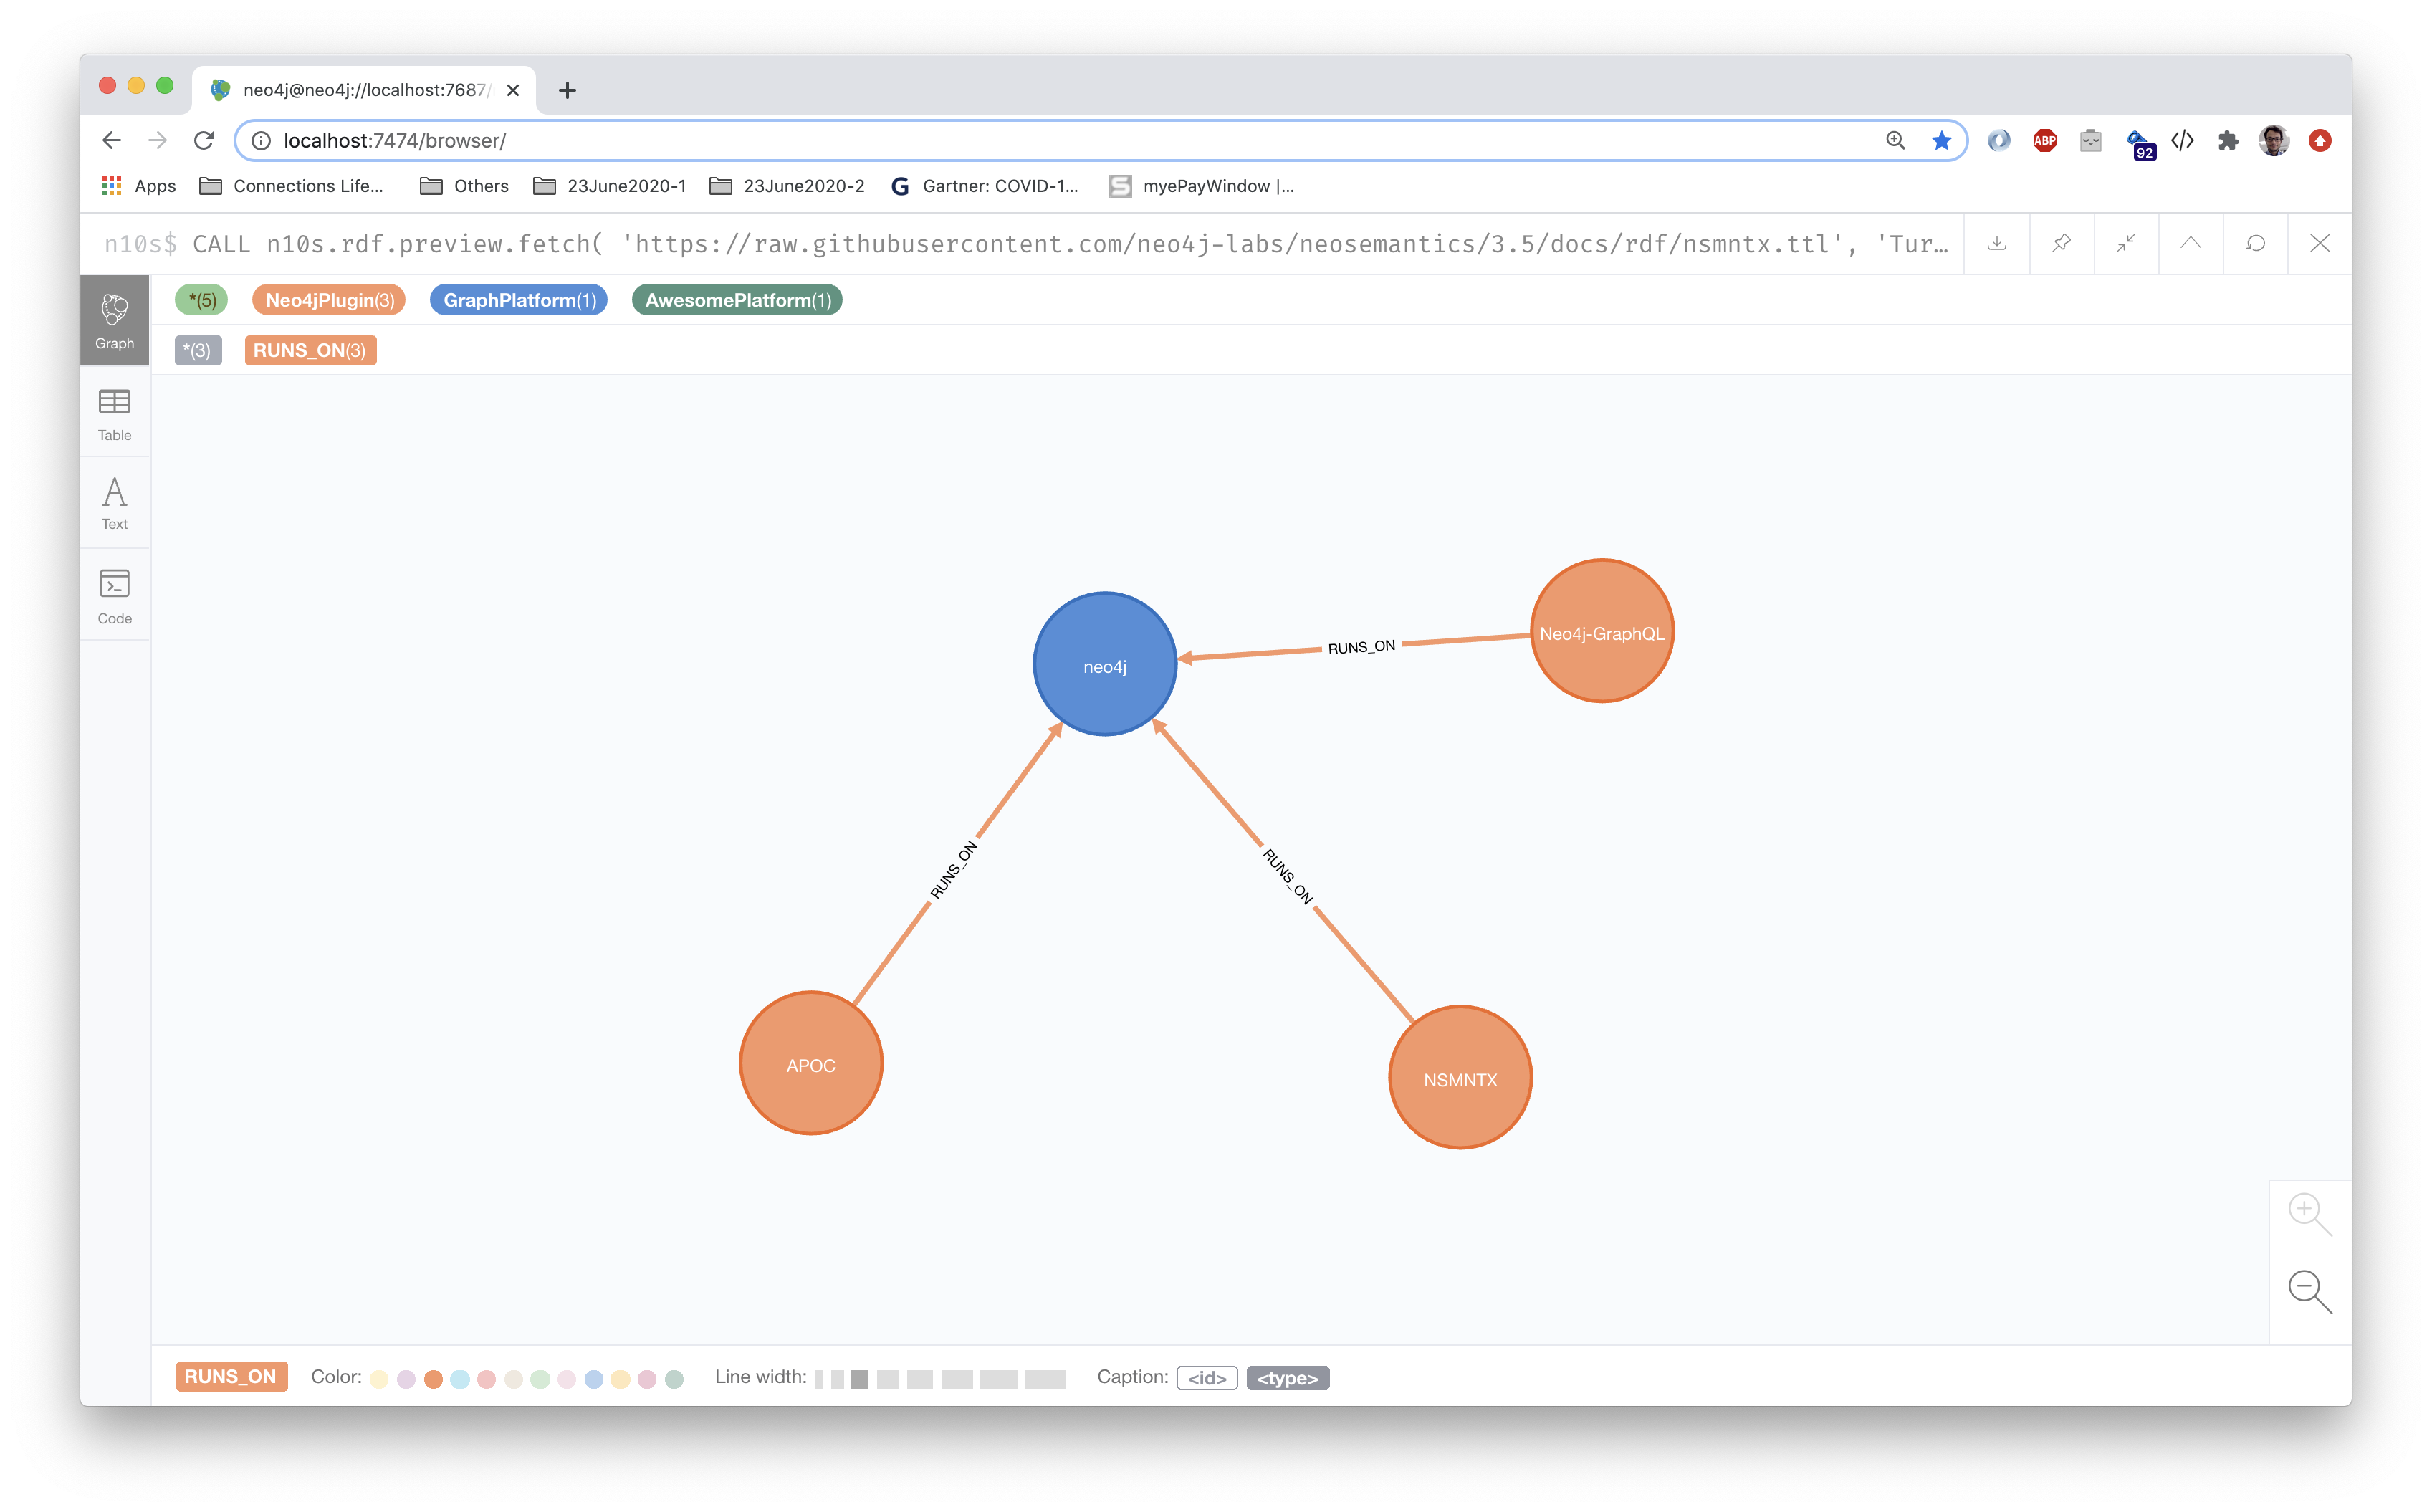Choose the widest line width

[x=1045, y=1379]
